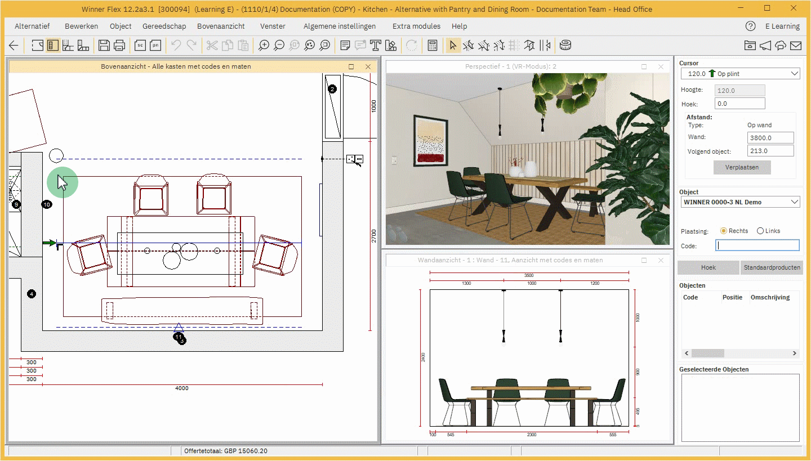Screen dimensions: 811x461
Task: Select the Rechts placement radio button
Action: tap(724, 231)
